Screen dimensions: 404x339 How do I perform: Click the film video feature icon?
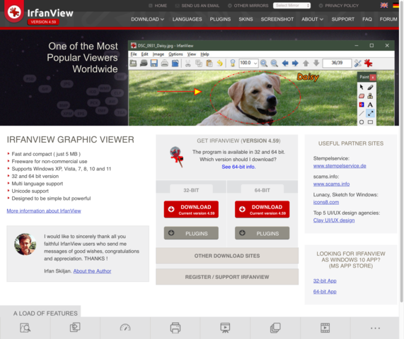(325, 328)
